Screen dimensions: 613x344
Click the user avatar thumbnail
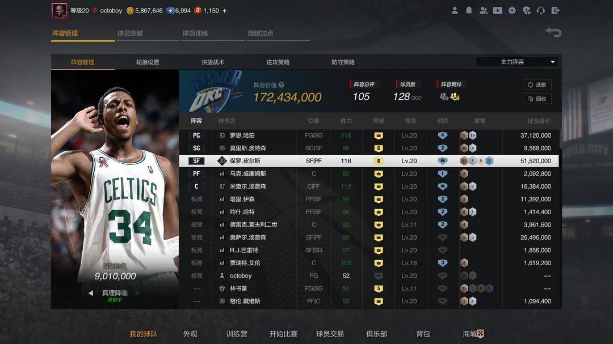(x=60, y=11)
